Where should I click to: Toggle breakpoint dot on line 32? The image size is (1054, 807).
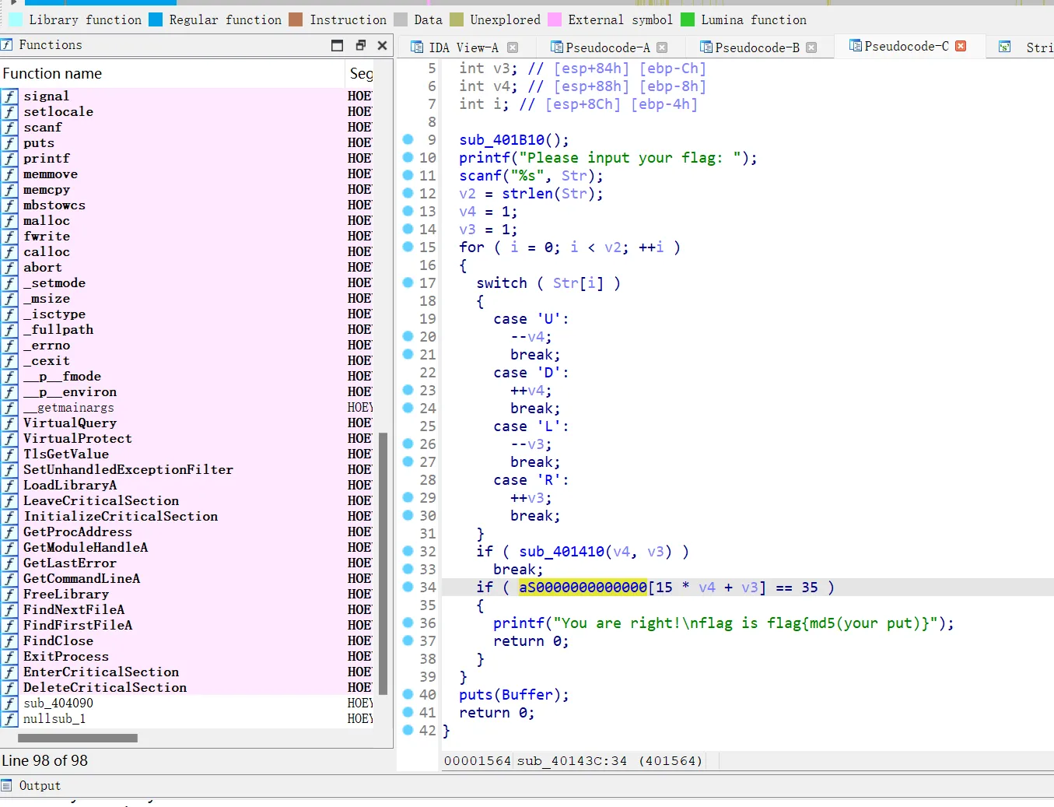click(408, 551)
